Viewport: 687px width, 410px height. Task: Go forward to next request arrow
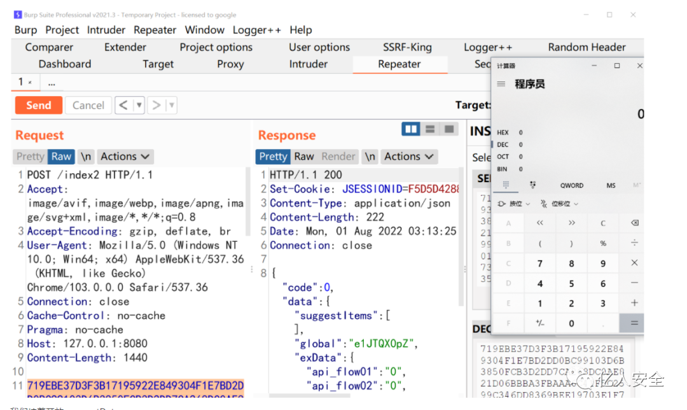point(156,105)
